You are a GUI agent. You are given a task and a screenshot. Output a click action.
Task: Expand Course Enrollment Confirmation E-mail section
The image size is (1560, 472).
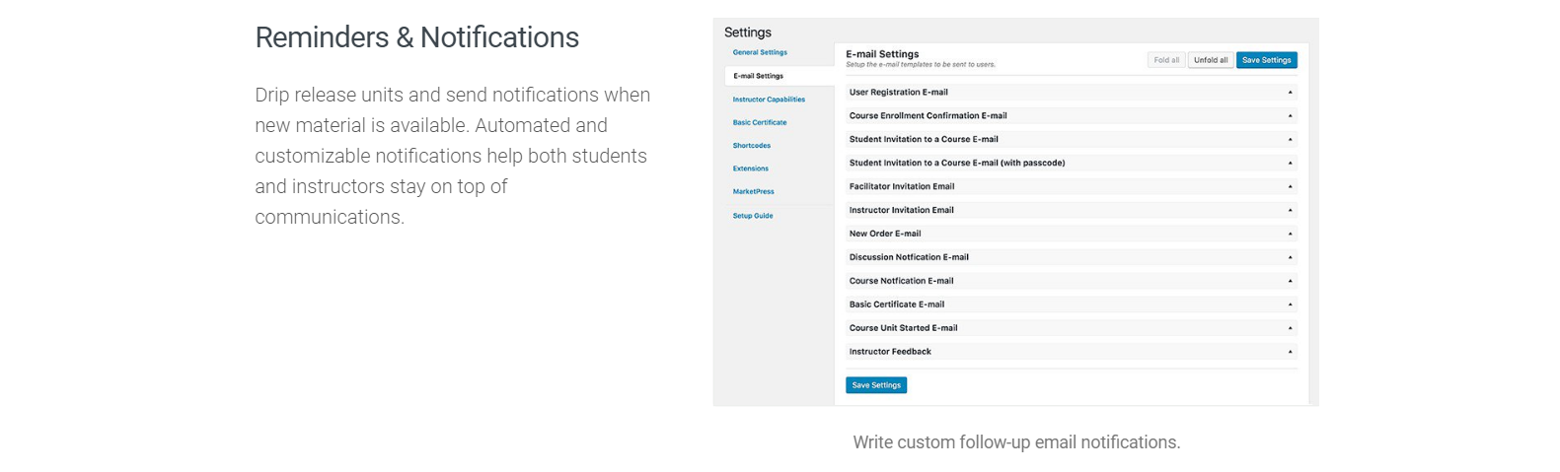[x=1290, y=116]
